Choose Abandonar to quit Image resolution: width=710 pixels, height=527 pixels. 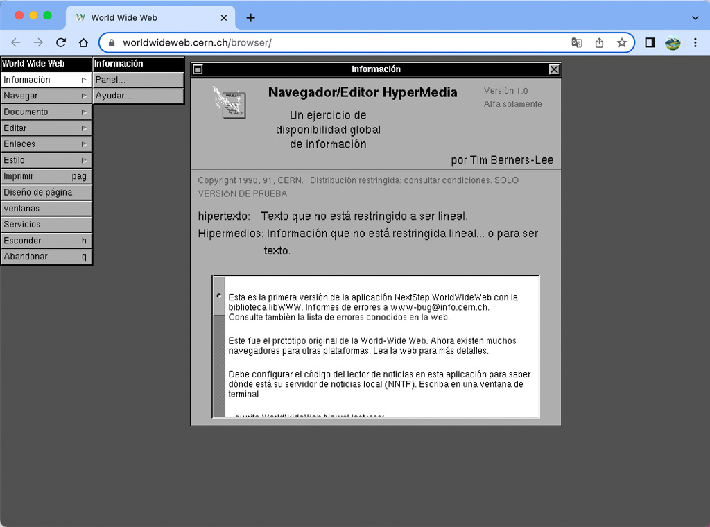coord(46,257)
